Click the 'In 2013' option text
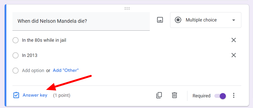The height and width of the screenshot is (108, 253). 30,55
